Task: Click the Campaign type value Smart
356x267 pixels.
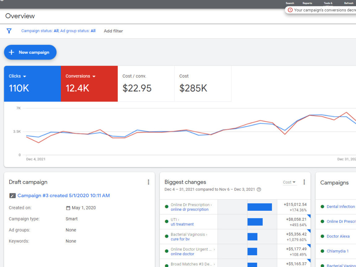Action: click(72, 219)
